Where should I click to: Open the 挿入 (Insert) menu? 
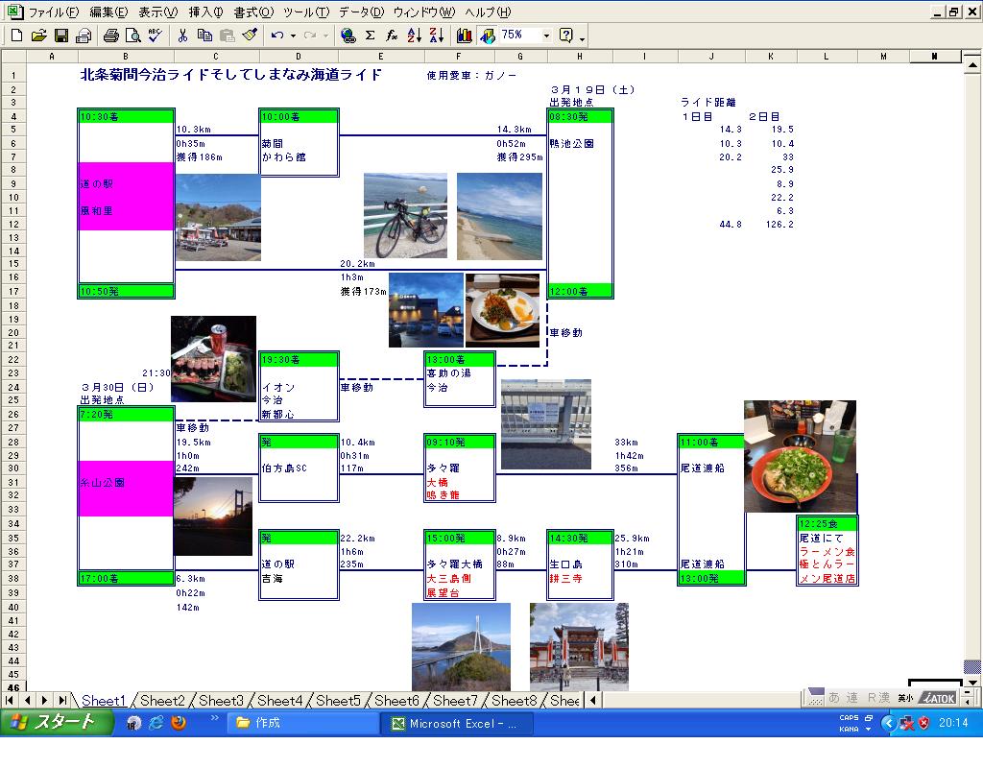point(205,12)
